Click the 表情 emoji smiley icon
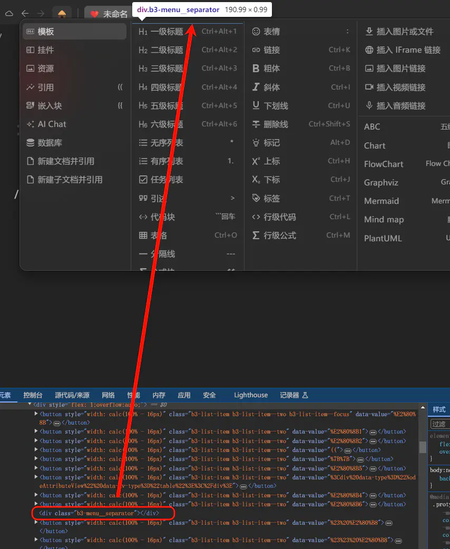The image size is (450, 549). pos(256,32)
